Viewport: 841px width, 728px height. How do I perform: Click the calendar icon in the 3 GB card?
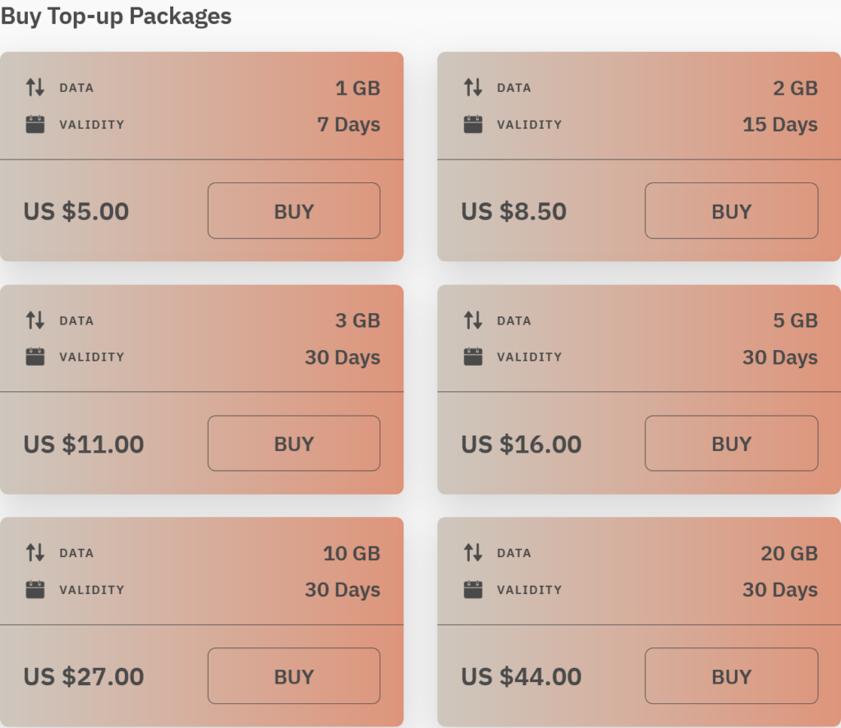pos(35,357)
